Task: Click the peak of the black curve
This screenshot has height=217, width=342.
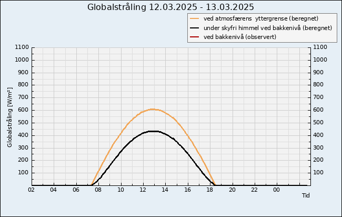Action: coord(153,131)
